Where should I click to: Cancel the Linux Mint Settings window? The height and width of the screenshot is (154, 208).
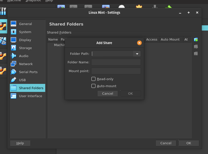(x=166, y=143)
